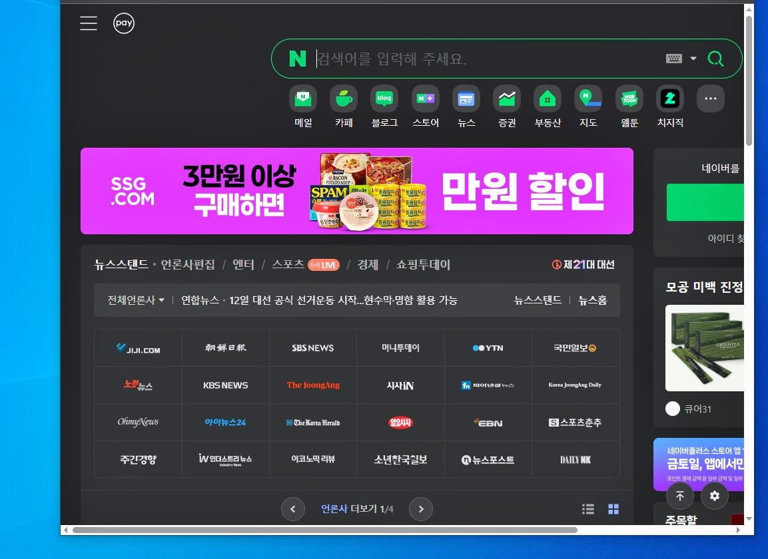768x559 pixels.
Task: Open Naver Pay icon
Action: click(x=124, y=23)
